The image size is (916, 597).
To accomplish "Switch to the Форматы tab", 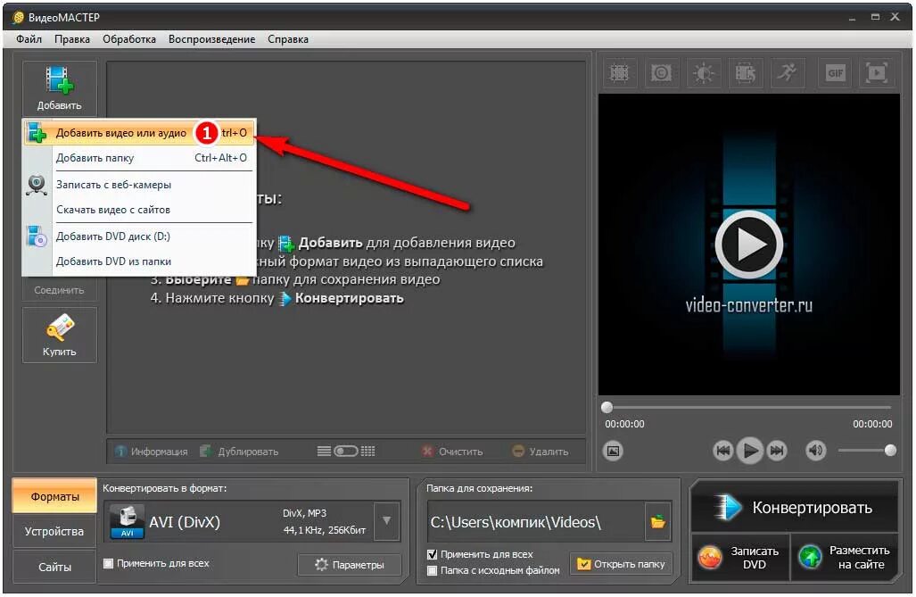I will [x=54, y=496].
